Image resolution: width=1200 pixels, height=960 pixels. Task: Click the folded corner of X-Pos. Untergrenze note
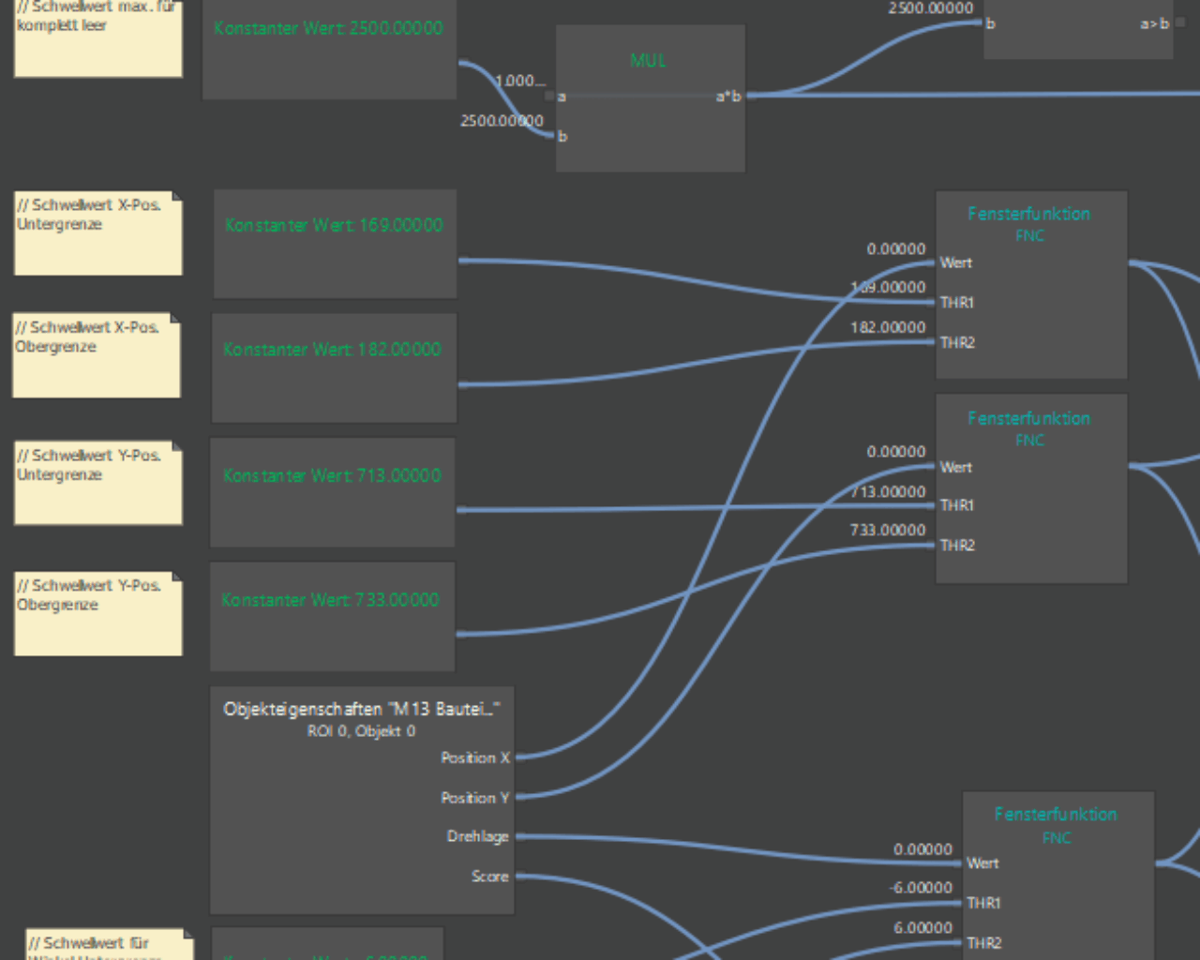[x=177, y=198]
